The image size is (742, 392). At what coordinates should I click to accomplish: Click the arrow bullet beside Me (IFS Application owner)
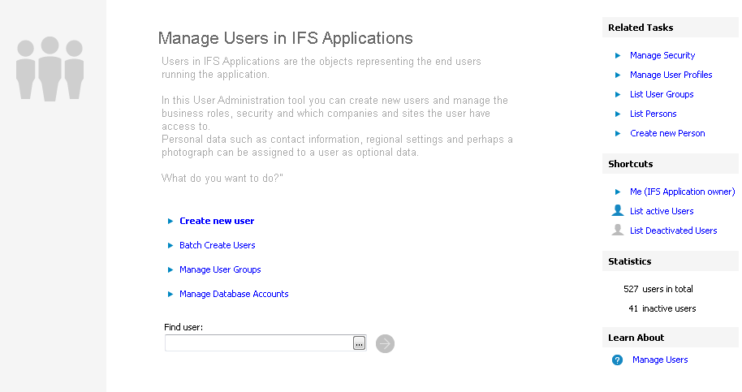coord(618,192)
